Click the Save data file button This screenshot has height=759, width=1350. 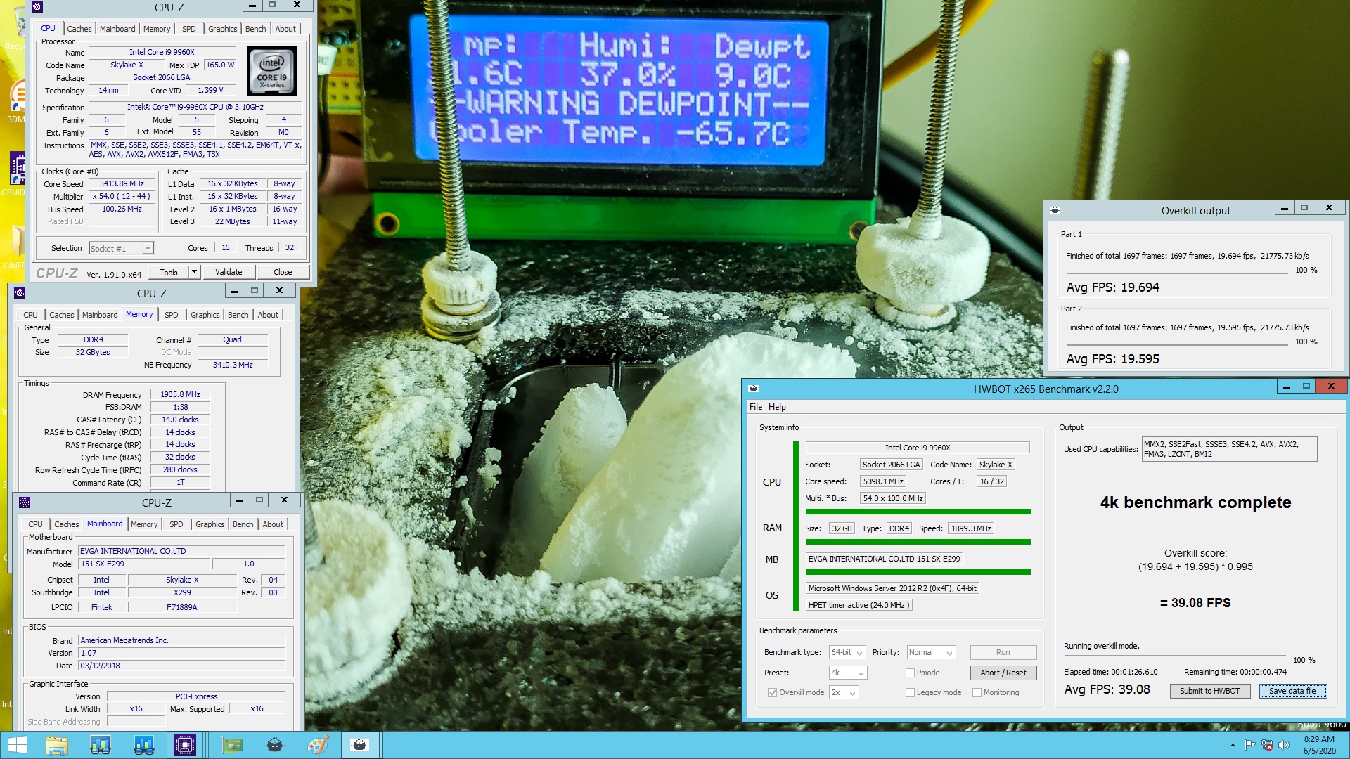click(1292, 691)
